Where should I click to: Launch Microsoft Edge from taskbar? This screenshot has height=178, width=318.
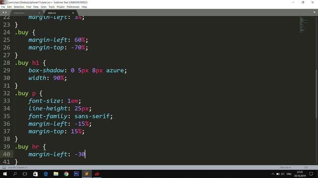click(x=46, y=174)
